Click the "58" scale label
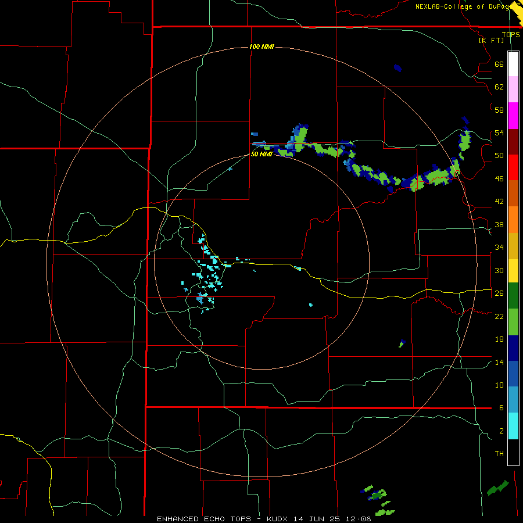Viewport: 523px width, 523px height. coord(499,110)
